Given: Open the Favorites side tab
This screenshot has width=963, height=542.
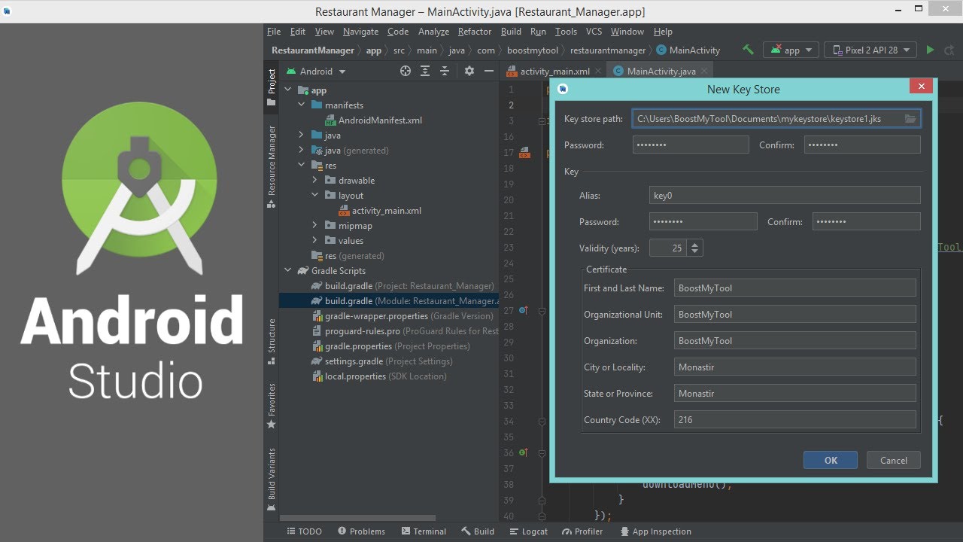Looking at the screenshot, I should 272,406.
